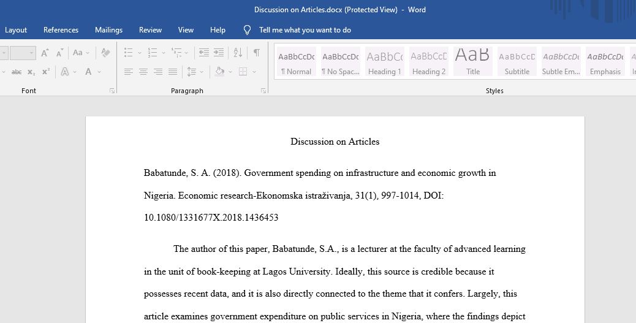Apply paragraph borders icon

[243, 72]
